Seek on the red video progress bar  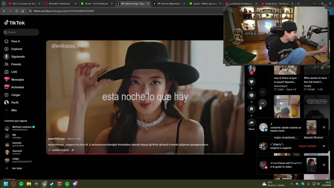(145, 154)
